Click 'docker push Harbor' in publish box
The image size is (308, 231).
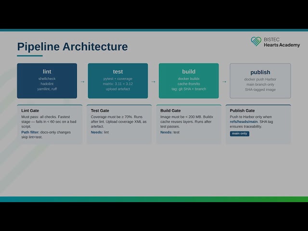coord(260,79)
